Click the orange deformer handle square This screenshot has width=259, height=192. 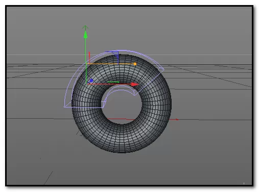135,64
